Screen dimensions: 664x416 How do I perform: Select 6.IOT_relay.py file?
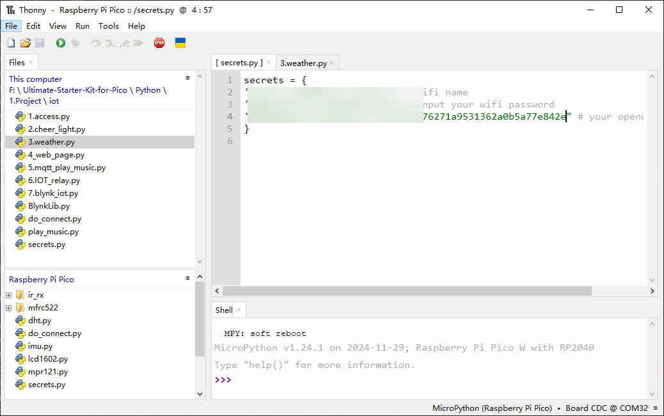click(54, 180)
